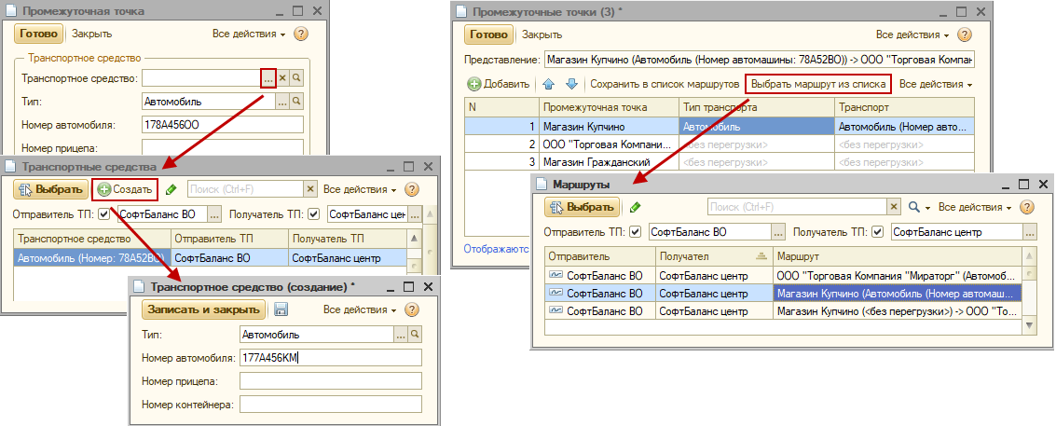Click the blue move-down arrow in Промежуточные точки
This screenshot has width=1056, height=426.
point(571,84)
